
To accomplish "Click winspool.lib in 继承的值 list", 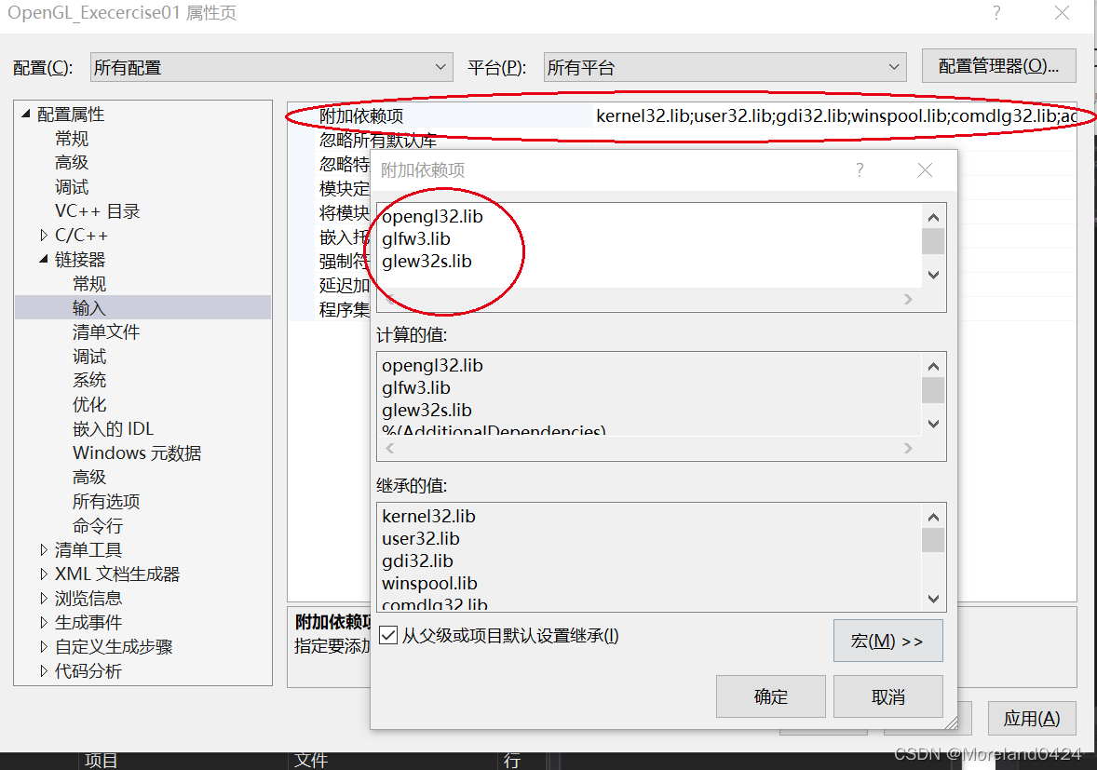I will point(429,583).
